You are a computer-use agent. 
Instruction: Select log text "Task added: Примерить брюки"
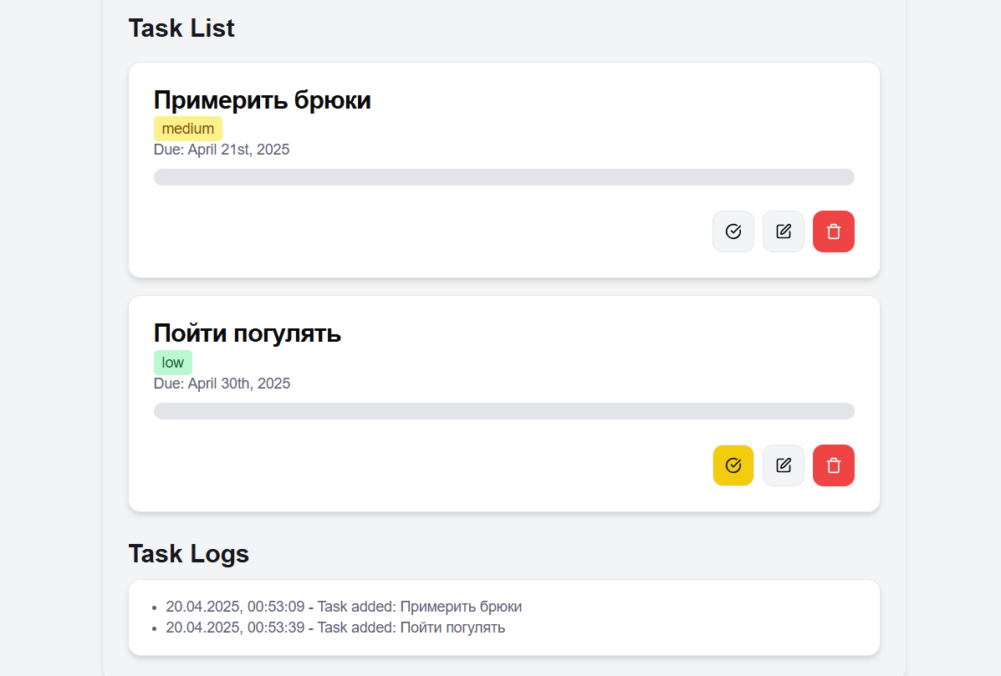tap(420, 607)
